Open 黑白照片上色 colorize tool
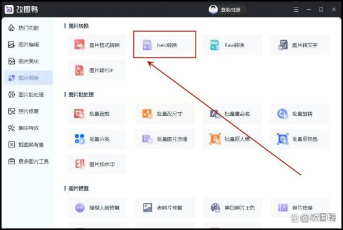 point(232,208)
